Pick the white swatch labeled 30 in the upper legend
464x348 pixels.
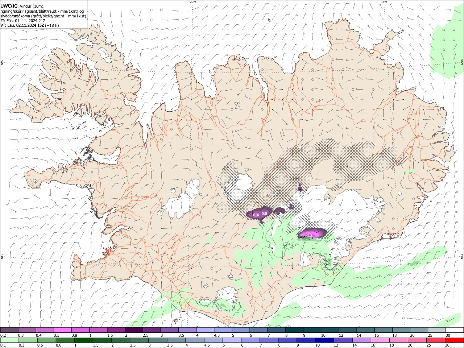pyautogui.click(x=455, y=330)
